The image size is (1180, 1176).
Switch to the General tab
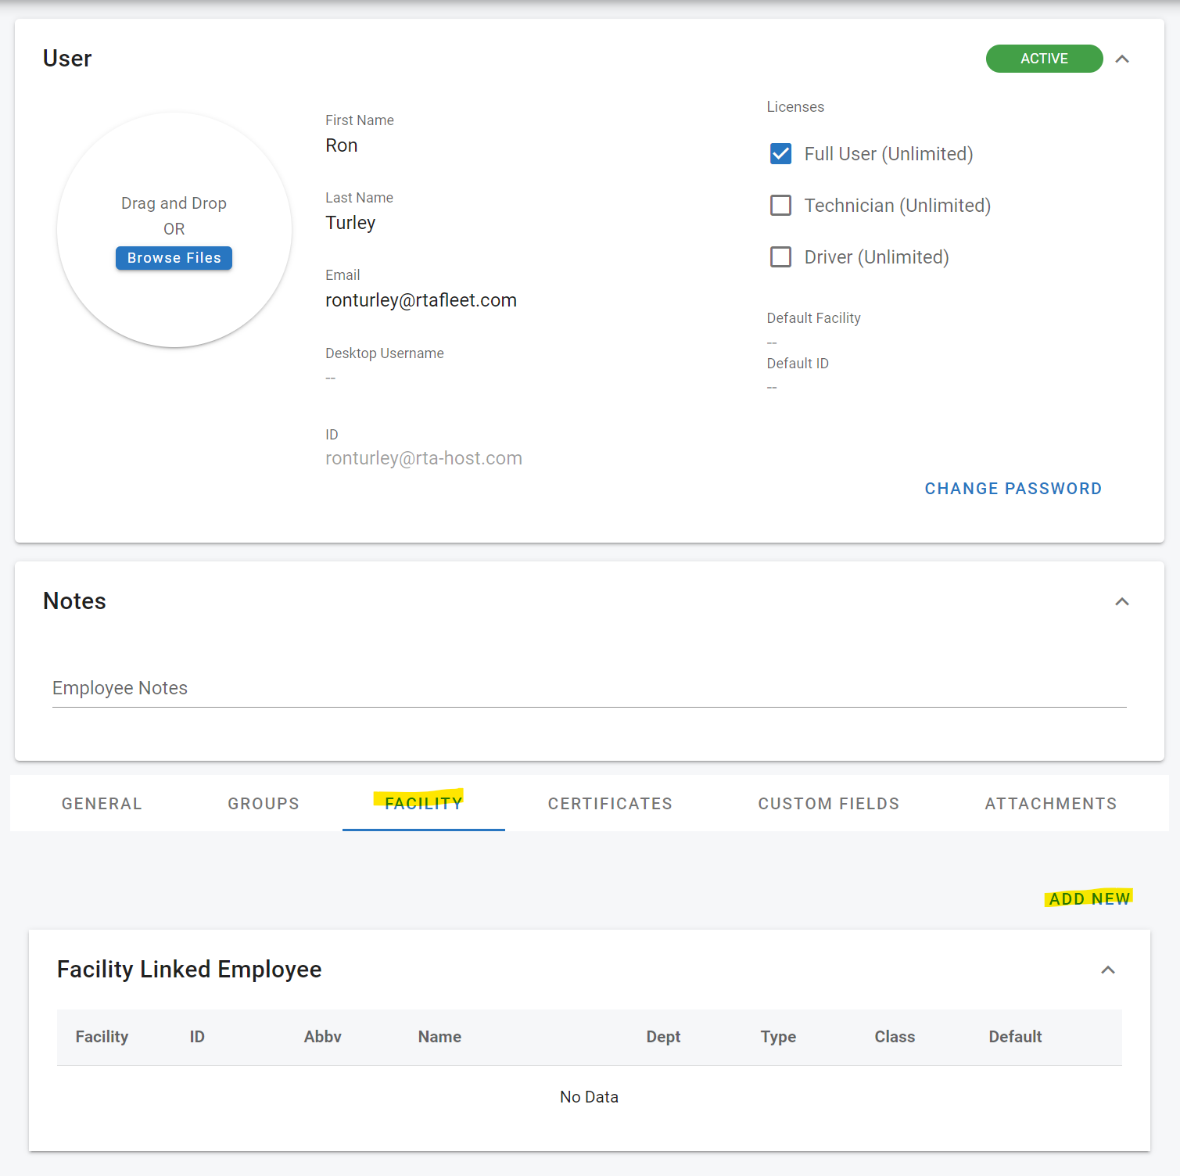102,804
